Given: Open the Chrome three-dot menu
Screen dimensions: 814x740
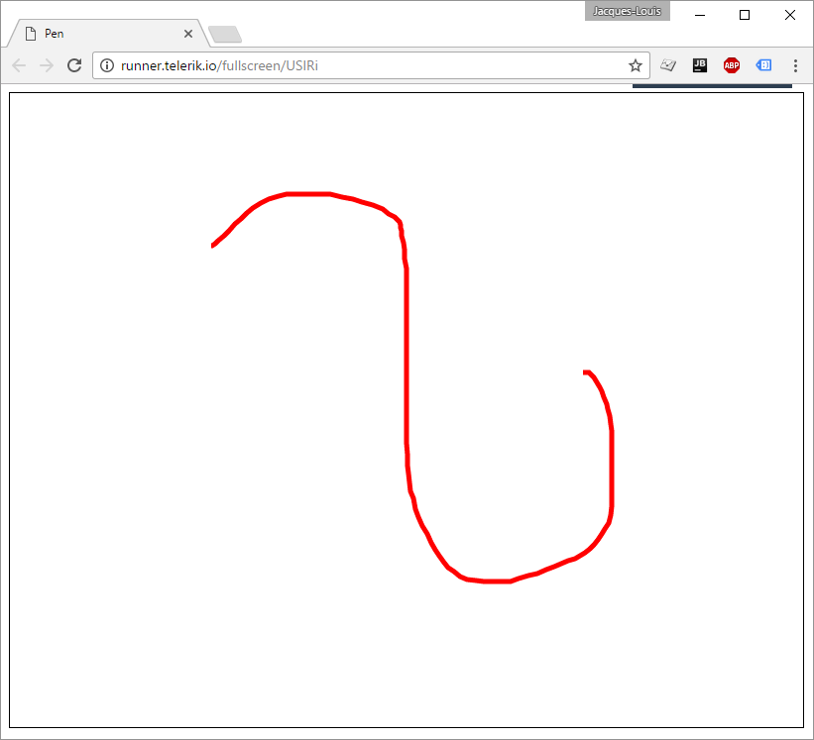Looking at the screenshot, I should [x=795, y=65].
